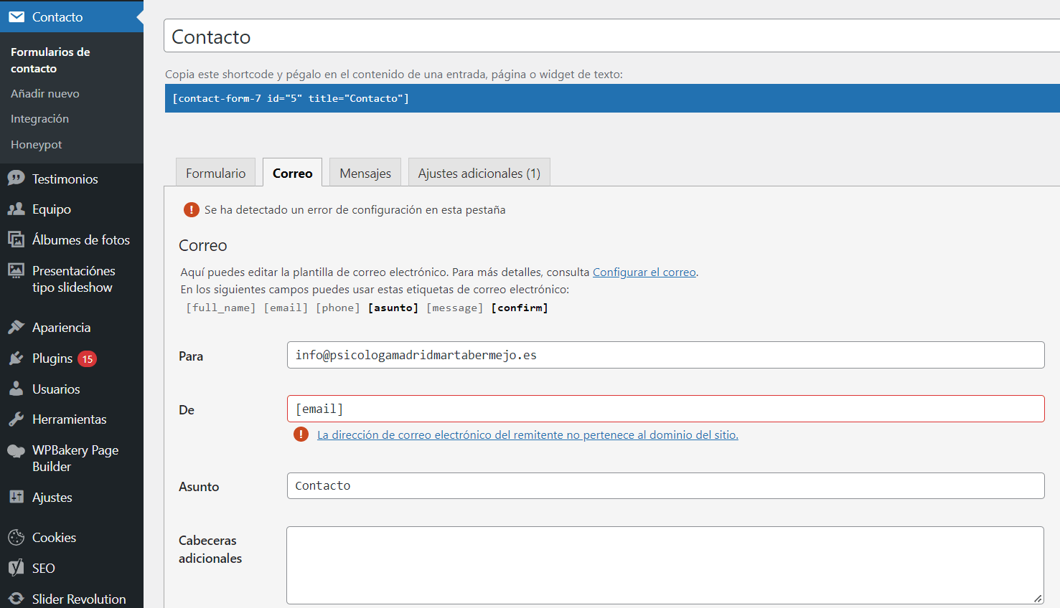Screen dimensions: 1060x608
Task: Click the Correo section heading
Action: 203,245
